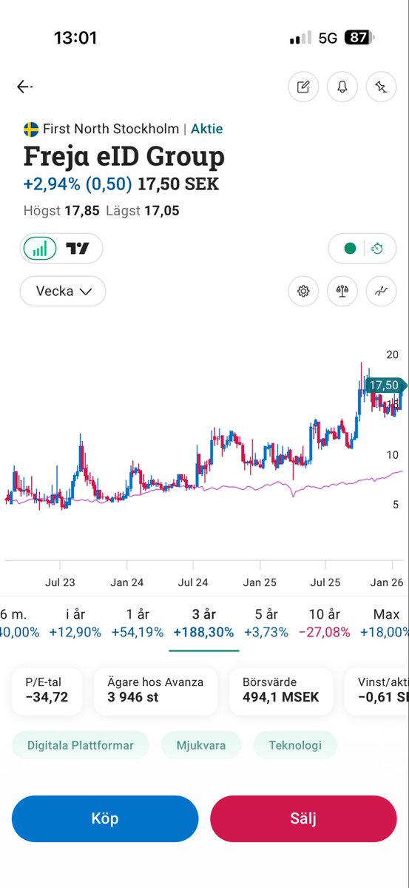
Task: Toggle the green real-time status control
Action: click(x=350, y=249)
